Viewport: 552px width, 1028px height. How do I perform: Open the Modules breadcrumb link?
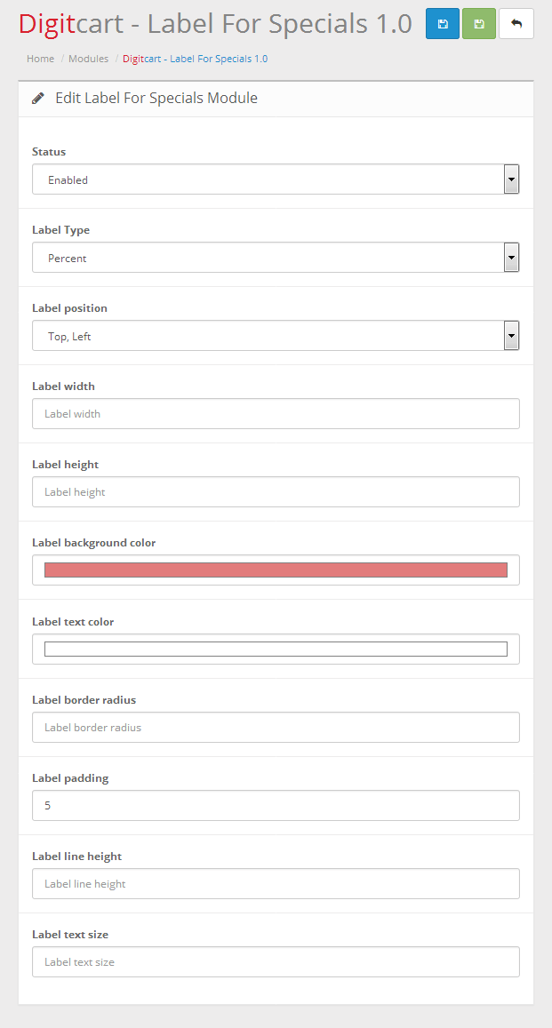point(88,59)
